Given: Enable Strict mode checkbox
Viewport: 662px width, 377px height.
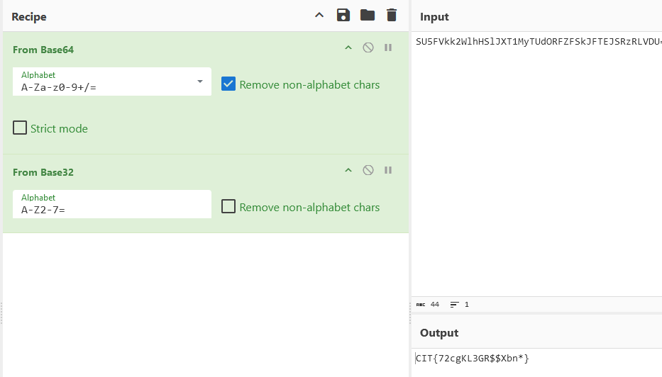Looking at the screenshot, I should click(x=20, y=128).
